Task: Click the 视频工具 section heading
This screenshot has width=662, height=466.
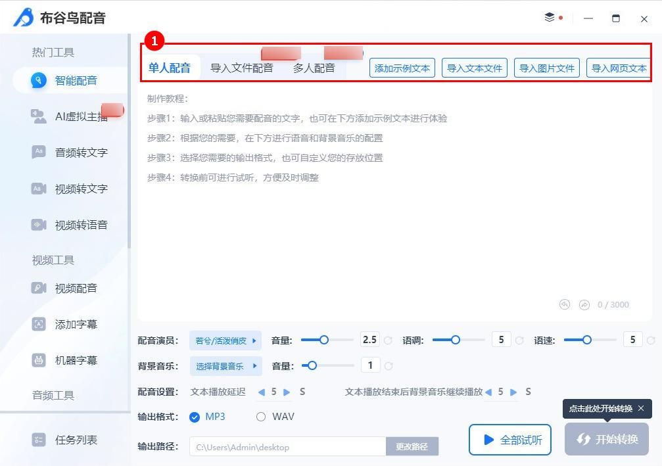Action: click(53, 260)
